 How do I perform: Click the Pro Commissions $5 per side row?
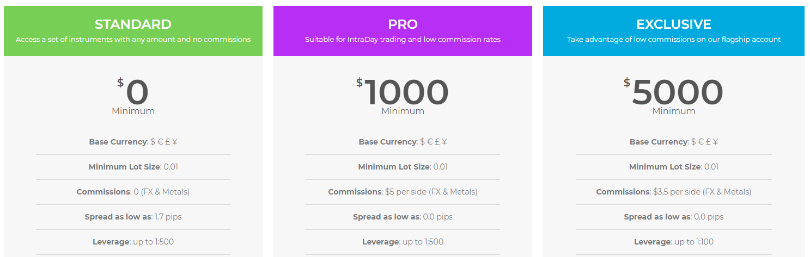[x=403, y=192]
